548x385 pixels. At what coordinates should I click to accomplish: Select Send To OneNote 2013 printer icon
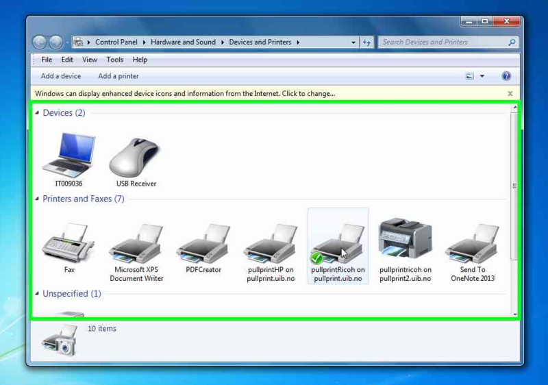click(x=472, y=243)
